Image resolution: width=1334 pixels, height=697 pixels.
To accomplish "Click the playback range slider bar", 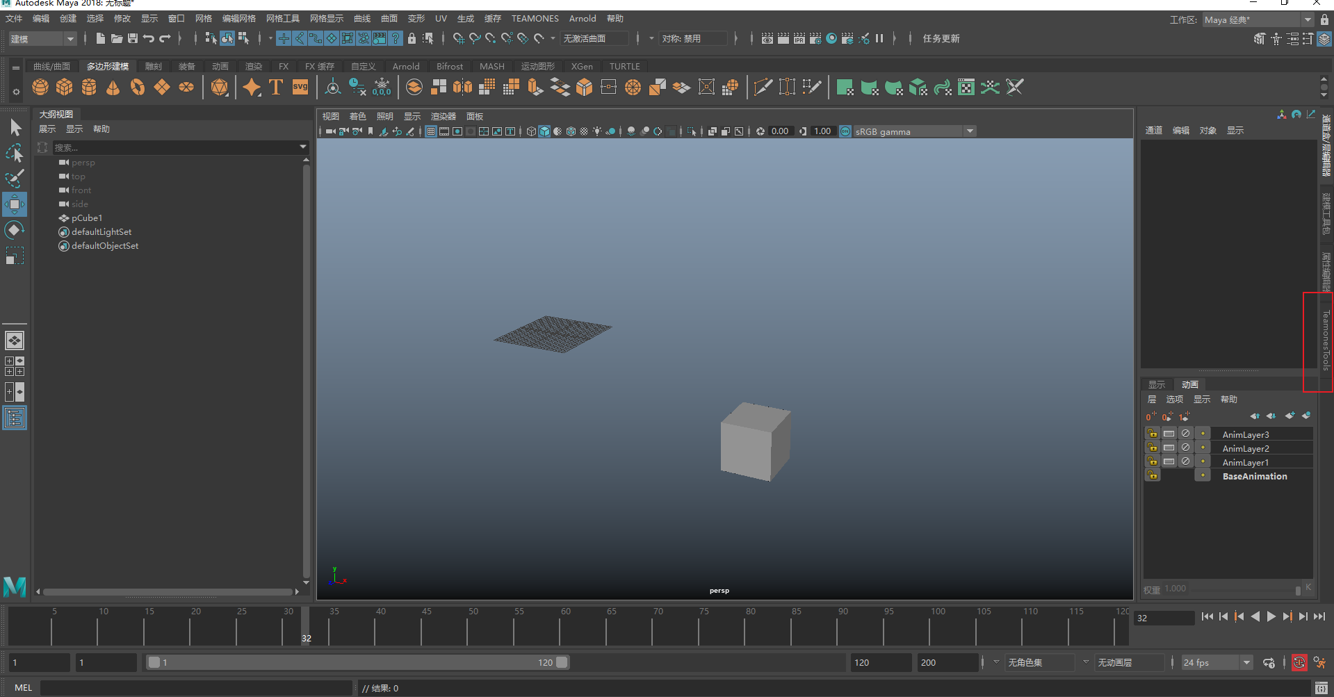I will [358, 663].
